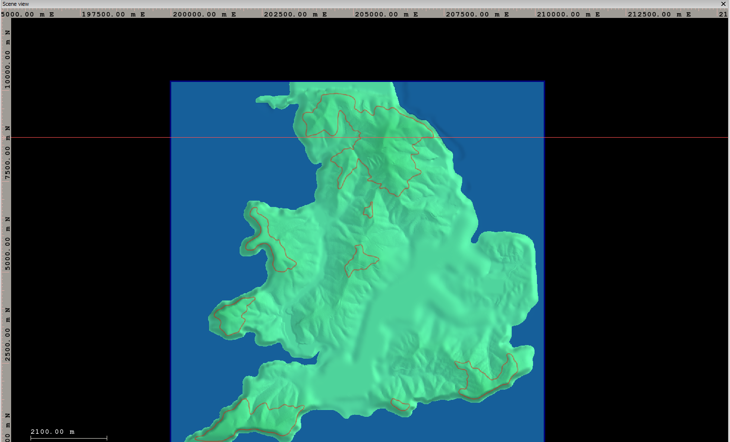Select the tiny red polygon north of map centre

[x=369, y=211]
